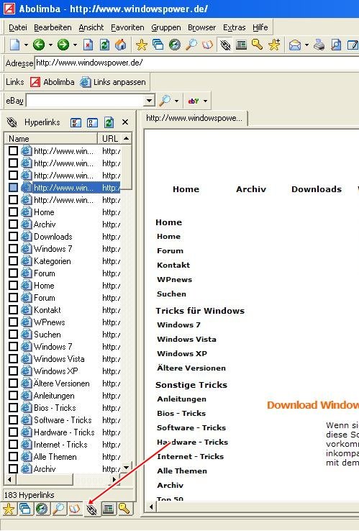Click the key icon in the top toolbar
359x531 pixels.
[258, 45]
